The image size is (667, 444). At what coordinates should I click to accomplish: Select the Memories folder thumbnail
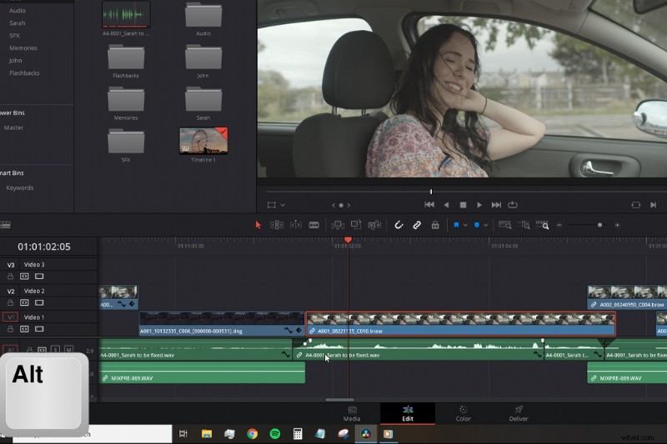coord(126,99)
